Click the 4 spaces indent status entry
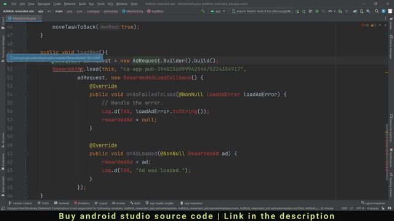 [x=372, y=208]
